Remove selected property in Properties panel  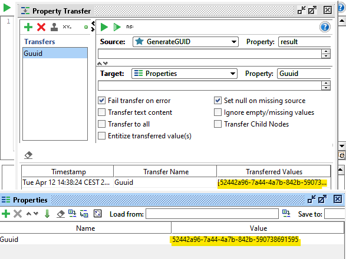point(18,214)
